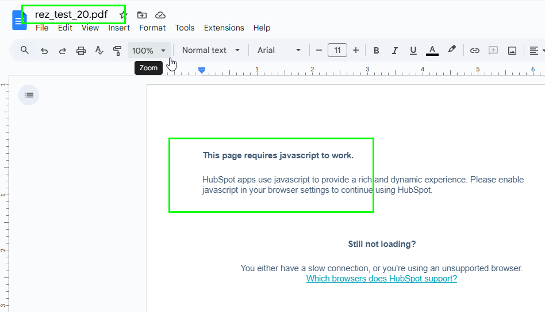Open the Tools menu
Image resolution: width=545 pixels, height=312 pixels.
(x=185, y=28)
